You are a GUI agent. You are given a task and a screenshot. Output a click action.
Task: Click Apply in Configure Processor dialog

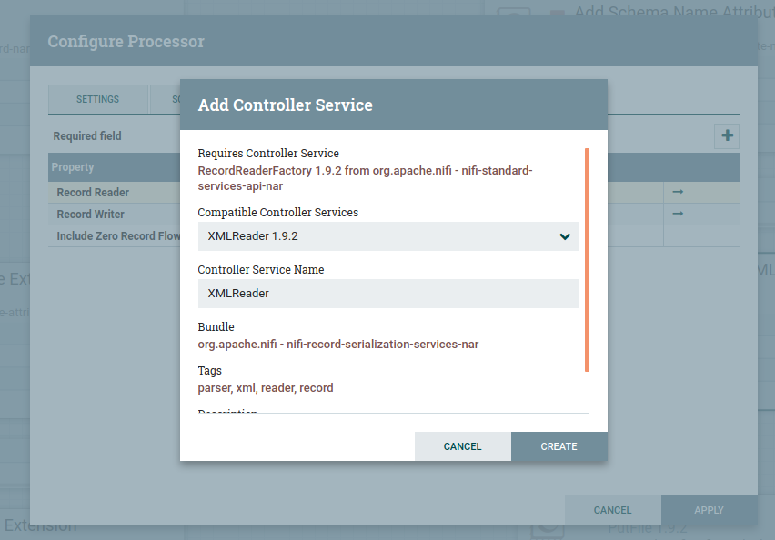709,510
